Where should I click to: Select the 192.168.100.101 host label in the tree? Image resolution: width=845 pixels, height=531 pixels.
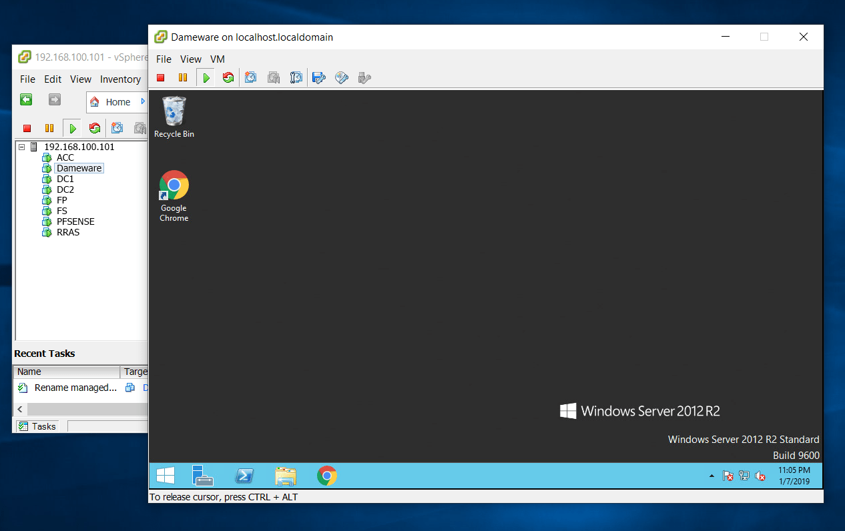[79, 147]
